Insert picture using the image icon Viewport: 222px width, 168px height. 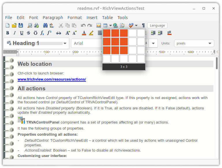(98, 25)
